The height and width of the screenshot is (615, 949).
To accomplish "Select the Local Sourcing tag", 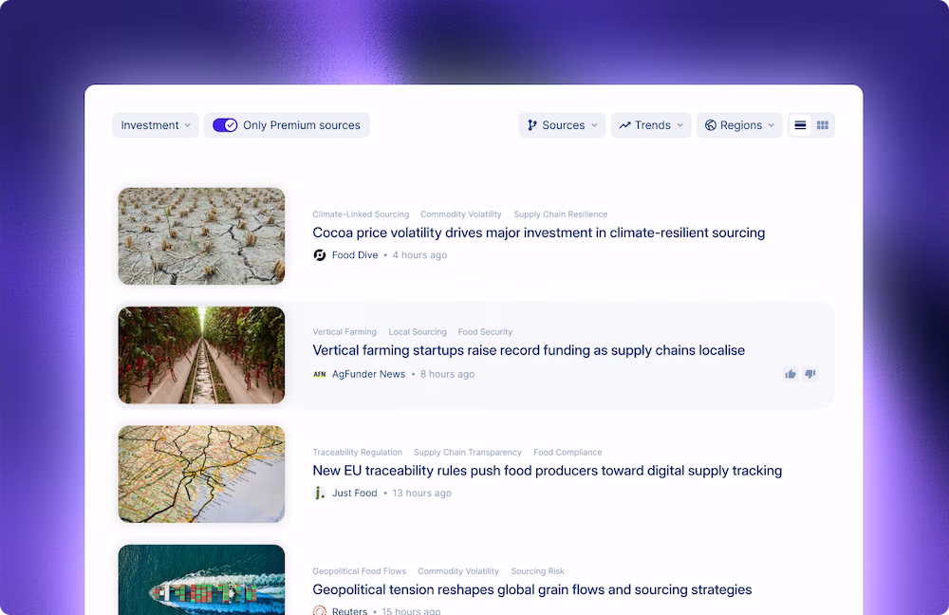I will (x=418, y=332).
